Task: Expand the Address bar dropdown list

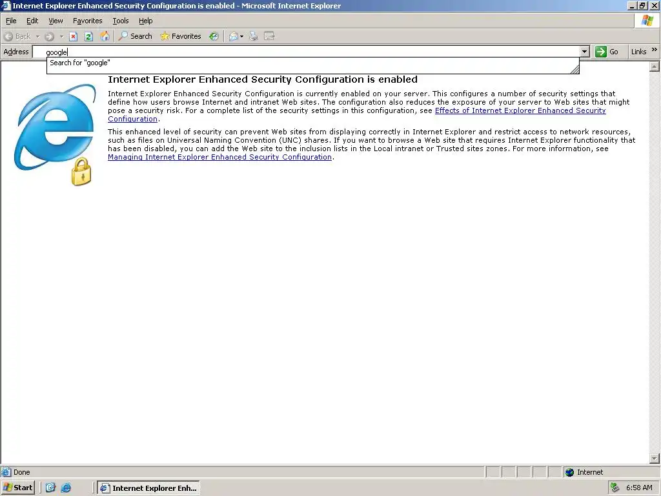Action: pyautogui.click(x=585, y=52)
